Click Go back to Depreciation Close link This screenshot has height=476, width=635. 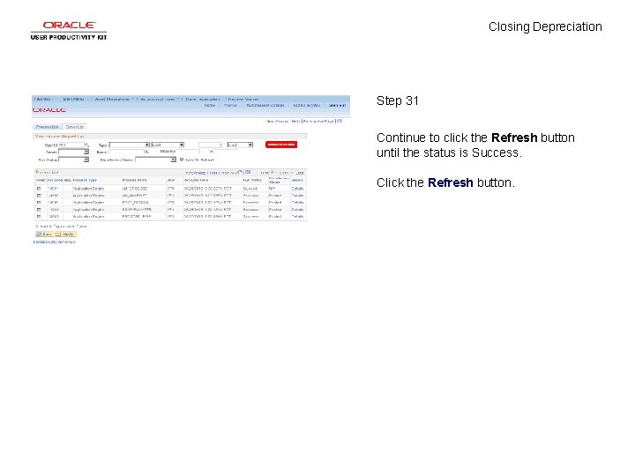[x=61, y=227]
